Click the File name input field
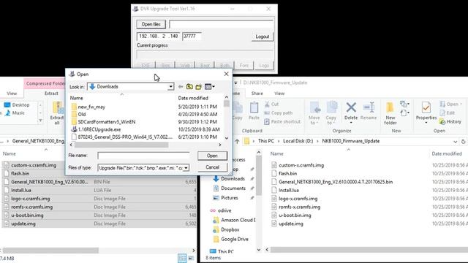 pyautogui.click(x=143, y=156)
